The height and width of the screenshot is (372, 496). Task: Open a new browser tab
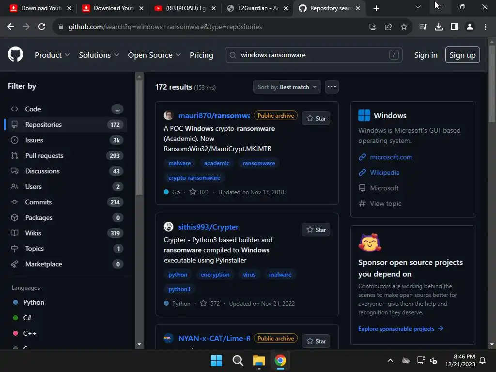pyautogui.click(x=376, y=8)
